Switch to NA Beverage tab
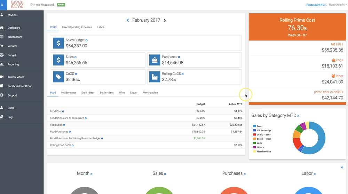The width and height of the screenshot is (348, 194). pos(69,92)
